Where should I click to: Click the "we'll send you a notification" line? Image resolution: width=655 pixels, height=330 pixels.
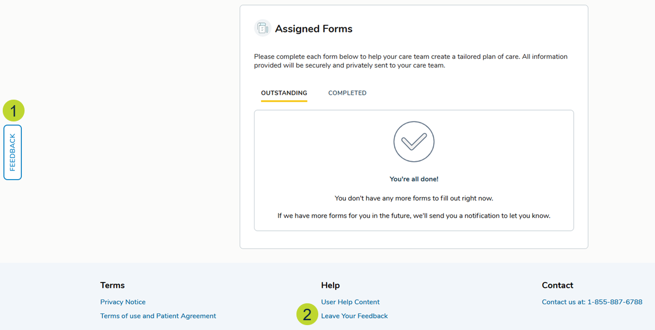pos(414,216)
